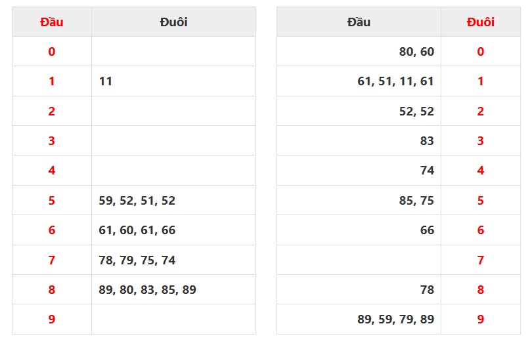This screenshot has width=530, height=349.
Task: Select the cell containing only "74"
Action: [x=427, y=171]
